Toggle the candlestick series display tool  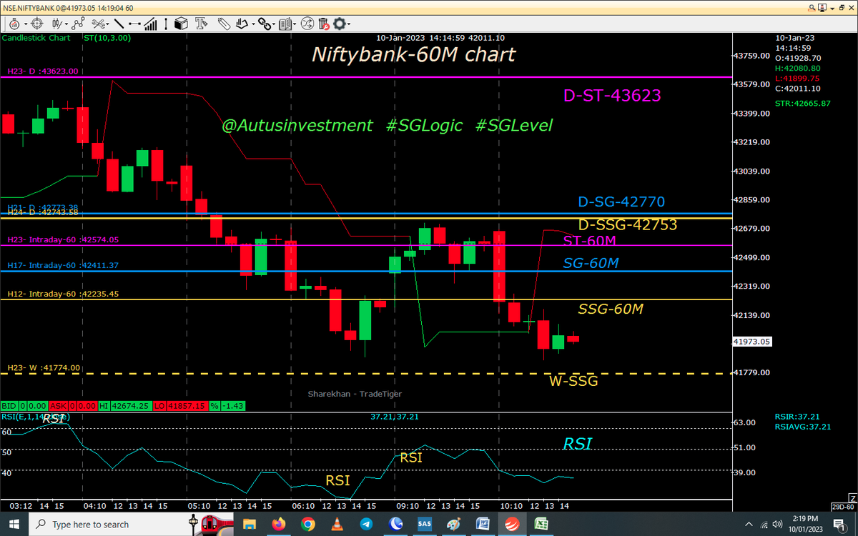tap(56, 24)
